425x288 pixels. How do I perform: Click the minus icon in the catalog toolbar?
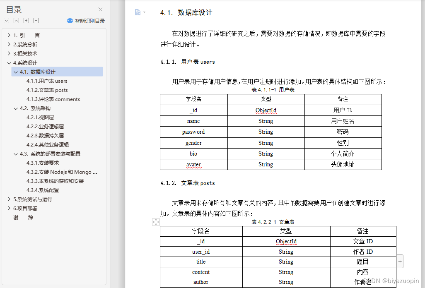(x=36, y=20)
